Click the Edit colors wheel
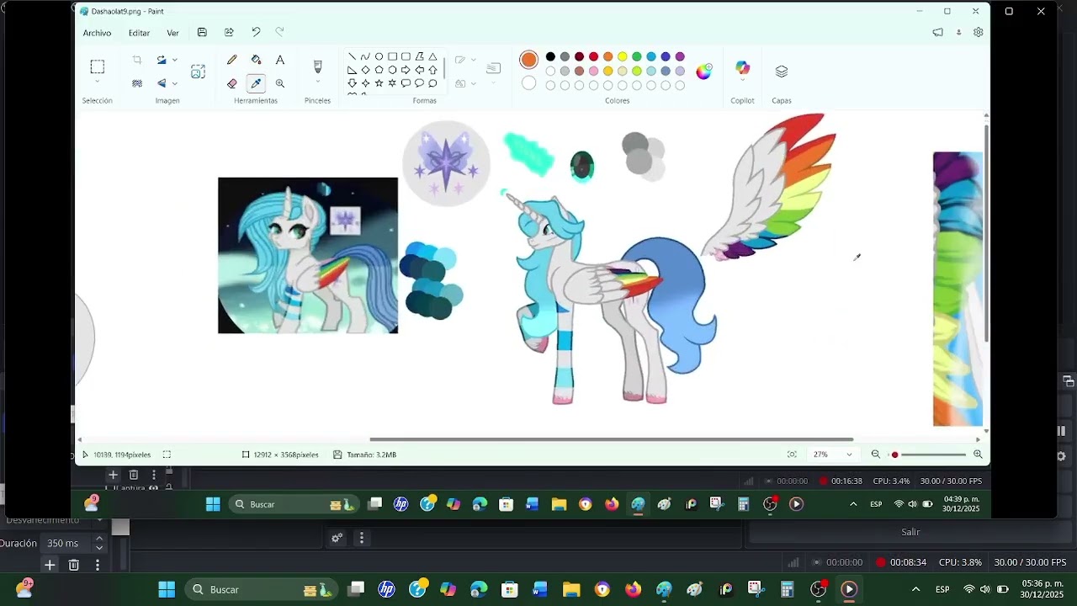 [x=703, y=72]
